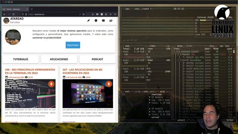The height and width of the screenshot is (134, 238).
Task: Toggle the mem box in btop
Action: 127,46
